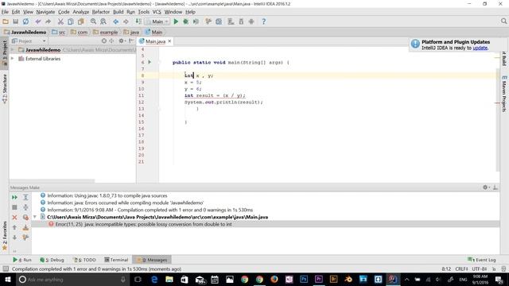This screenshot has height=286, width=509.
Task: Go to next message arrow
Action: pos(14,238)
